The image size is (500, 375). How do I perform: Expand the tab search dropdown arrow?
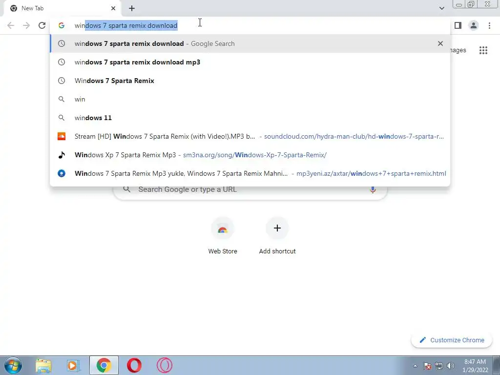(x=441, y=8)
